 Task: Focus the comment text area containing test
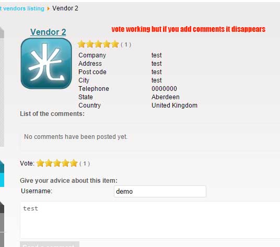150,220
